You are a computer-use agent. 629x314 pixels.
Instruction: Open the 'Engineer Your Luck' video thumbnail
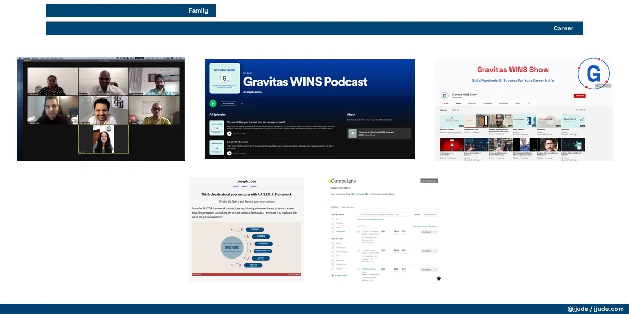point(476,121)
